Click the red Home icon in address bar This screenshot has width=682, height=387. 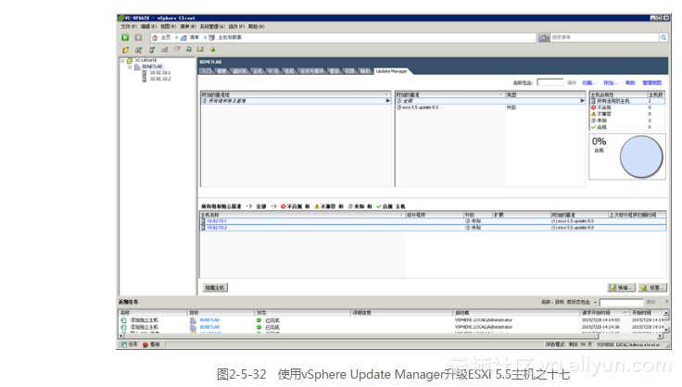pos(155,38)
